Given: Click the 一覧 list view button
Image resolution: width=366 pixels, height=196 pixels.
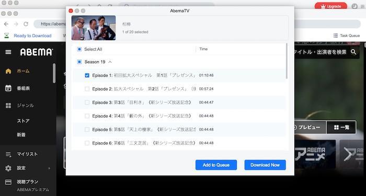Looking at the screenshot, I should 341,128.
